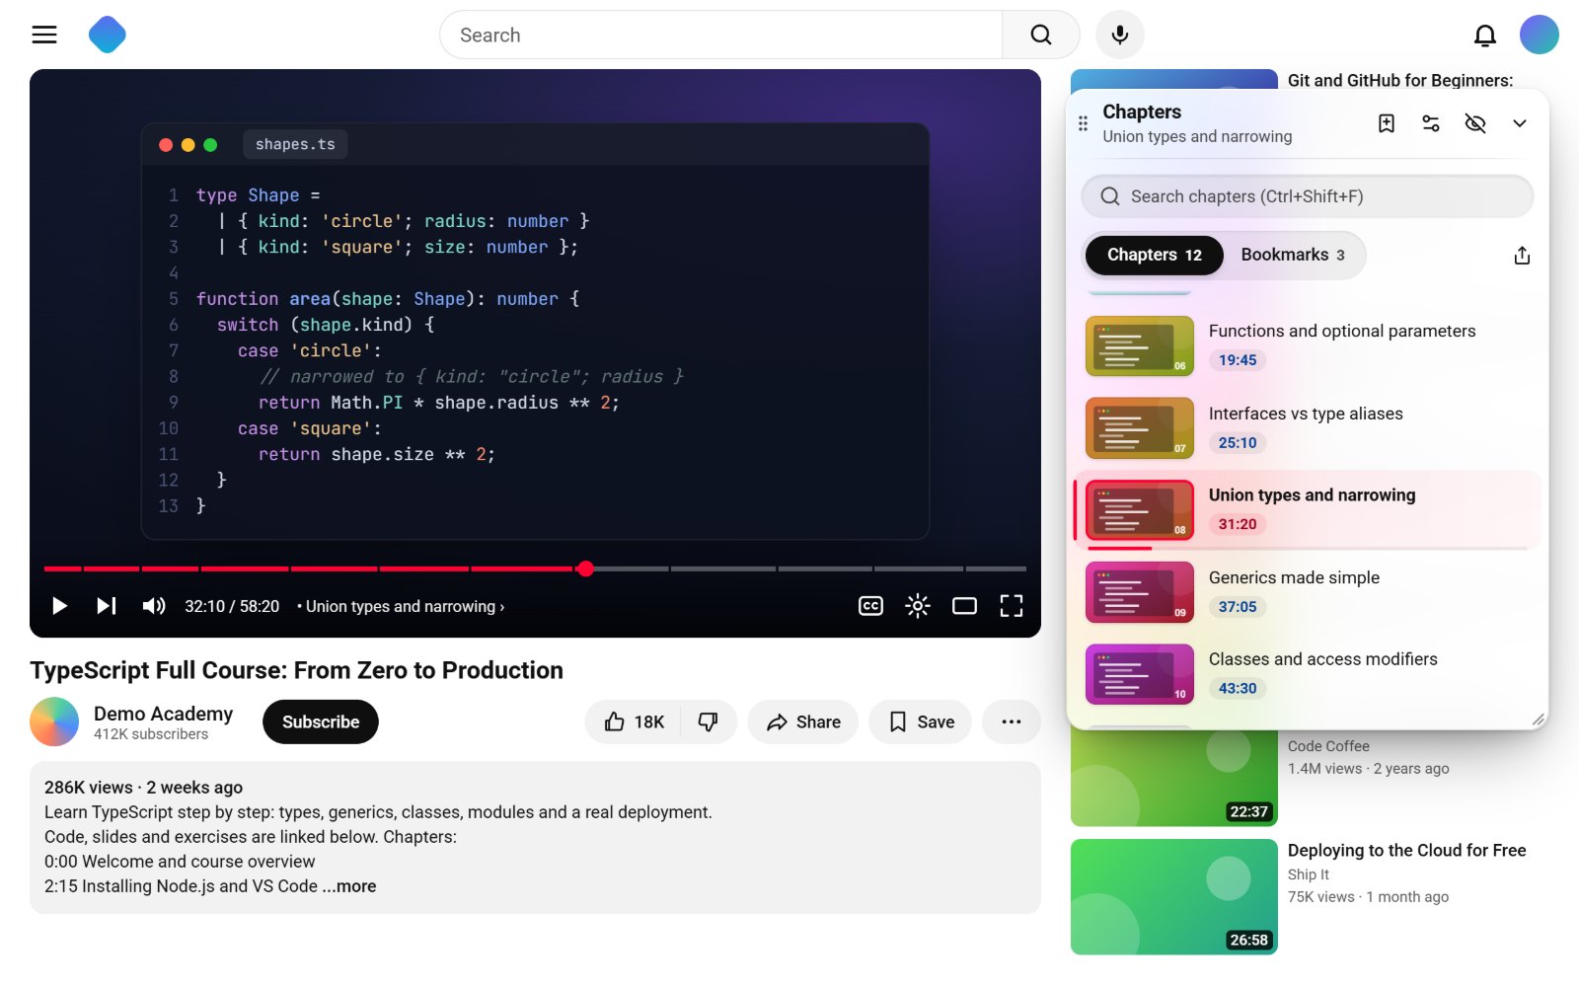Enter full screen mode

click(1012, 606)
